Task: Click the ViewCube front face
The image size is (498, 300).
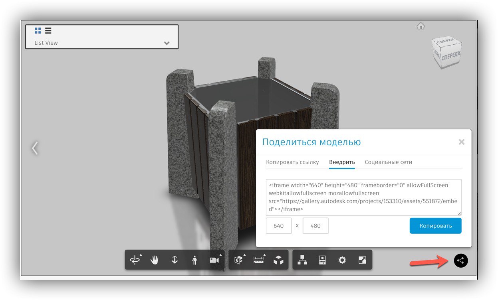Action: coord(451,55)
